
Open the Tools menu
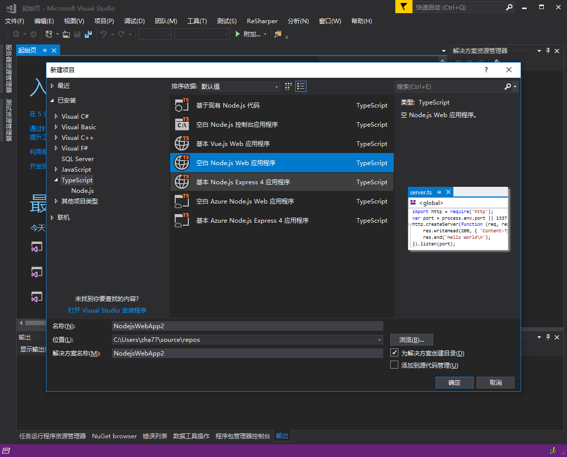[x=197, y=21]
